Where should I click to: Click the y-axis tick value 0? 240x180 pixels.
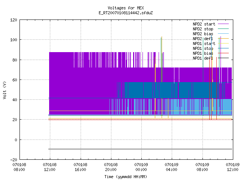click(16, 140)
